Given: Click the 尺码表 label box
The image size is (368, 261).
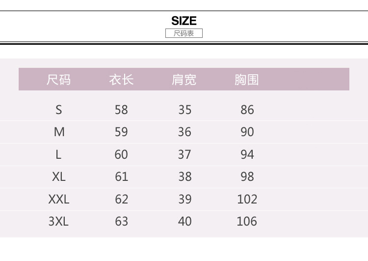Looking at the screenshot, I should click(184, 33).
